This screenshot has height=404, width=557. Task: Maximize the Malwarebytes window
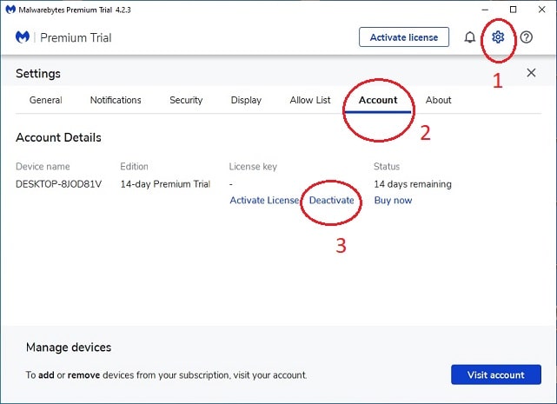coord(513,10)
